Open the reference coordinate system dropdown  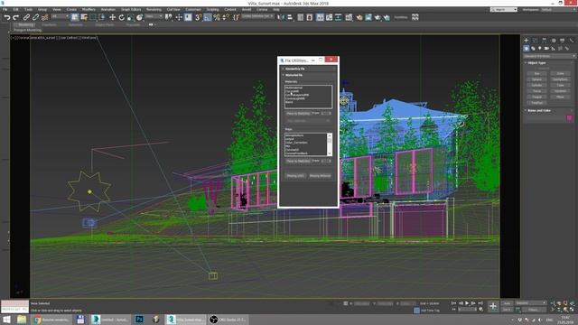click(154, 16)
